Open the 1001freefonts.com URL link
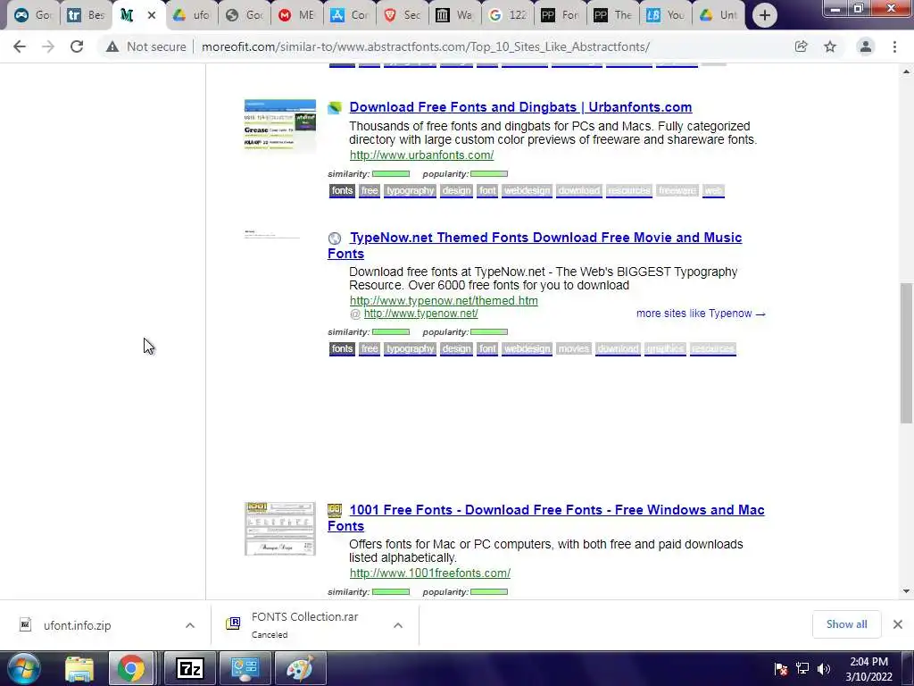Viewport: 914px width, 686px height. (x=430, y=573)
